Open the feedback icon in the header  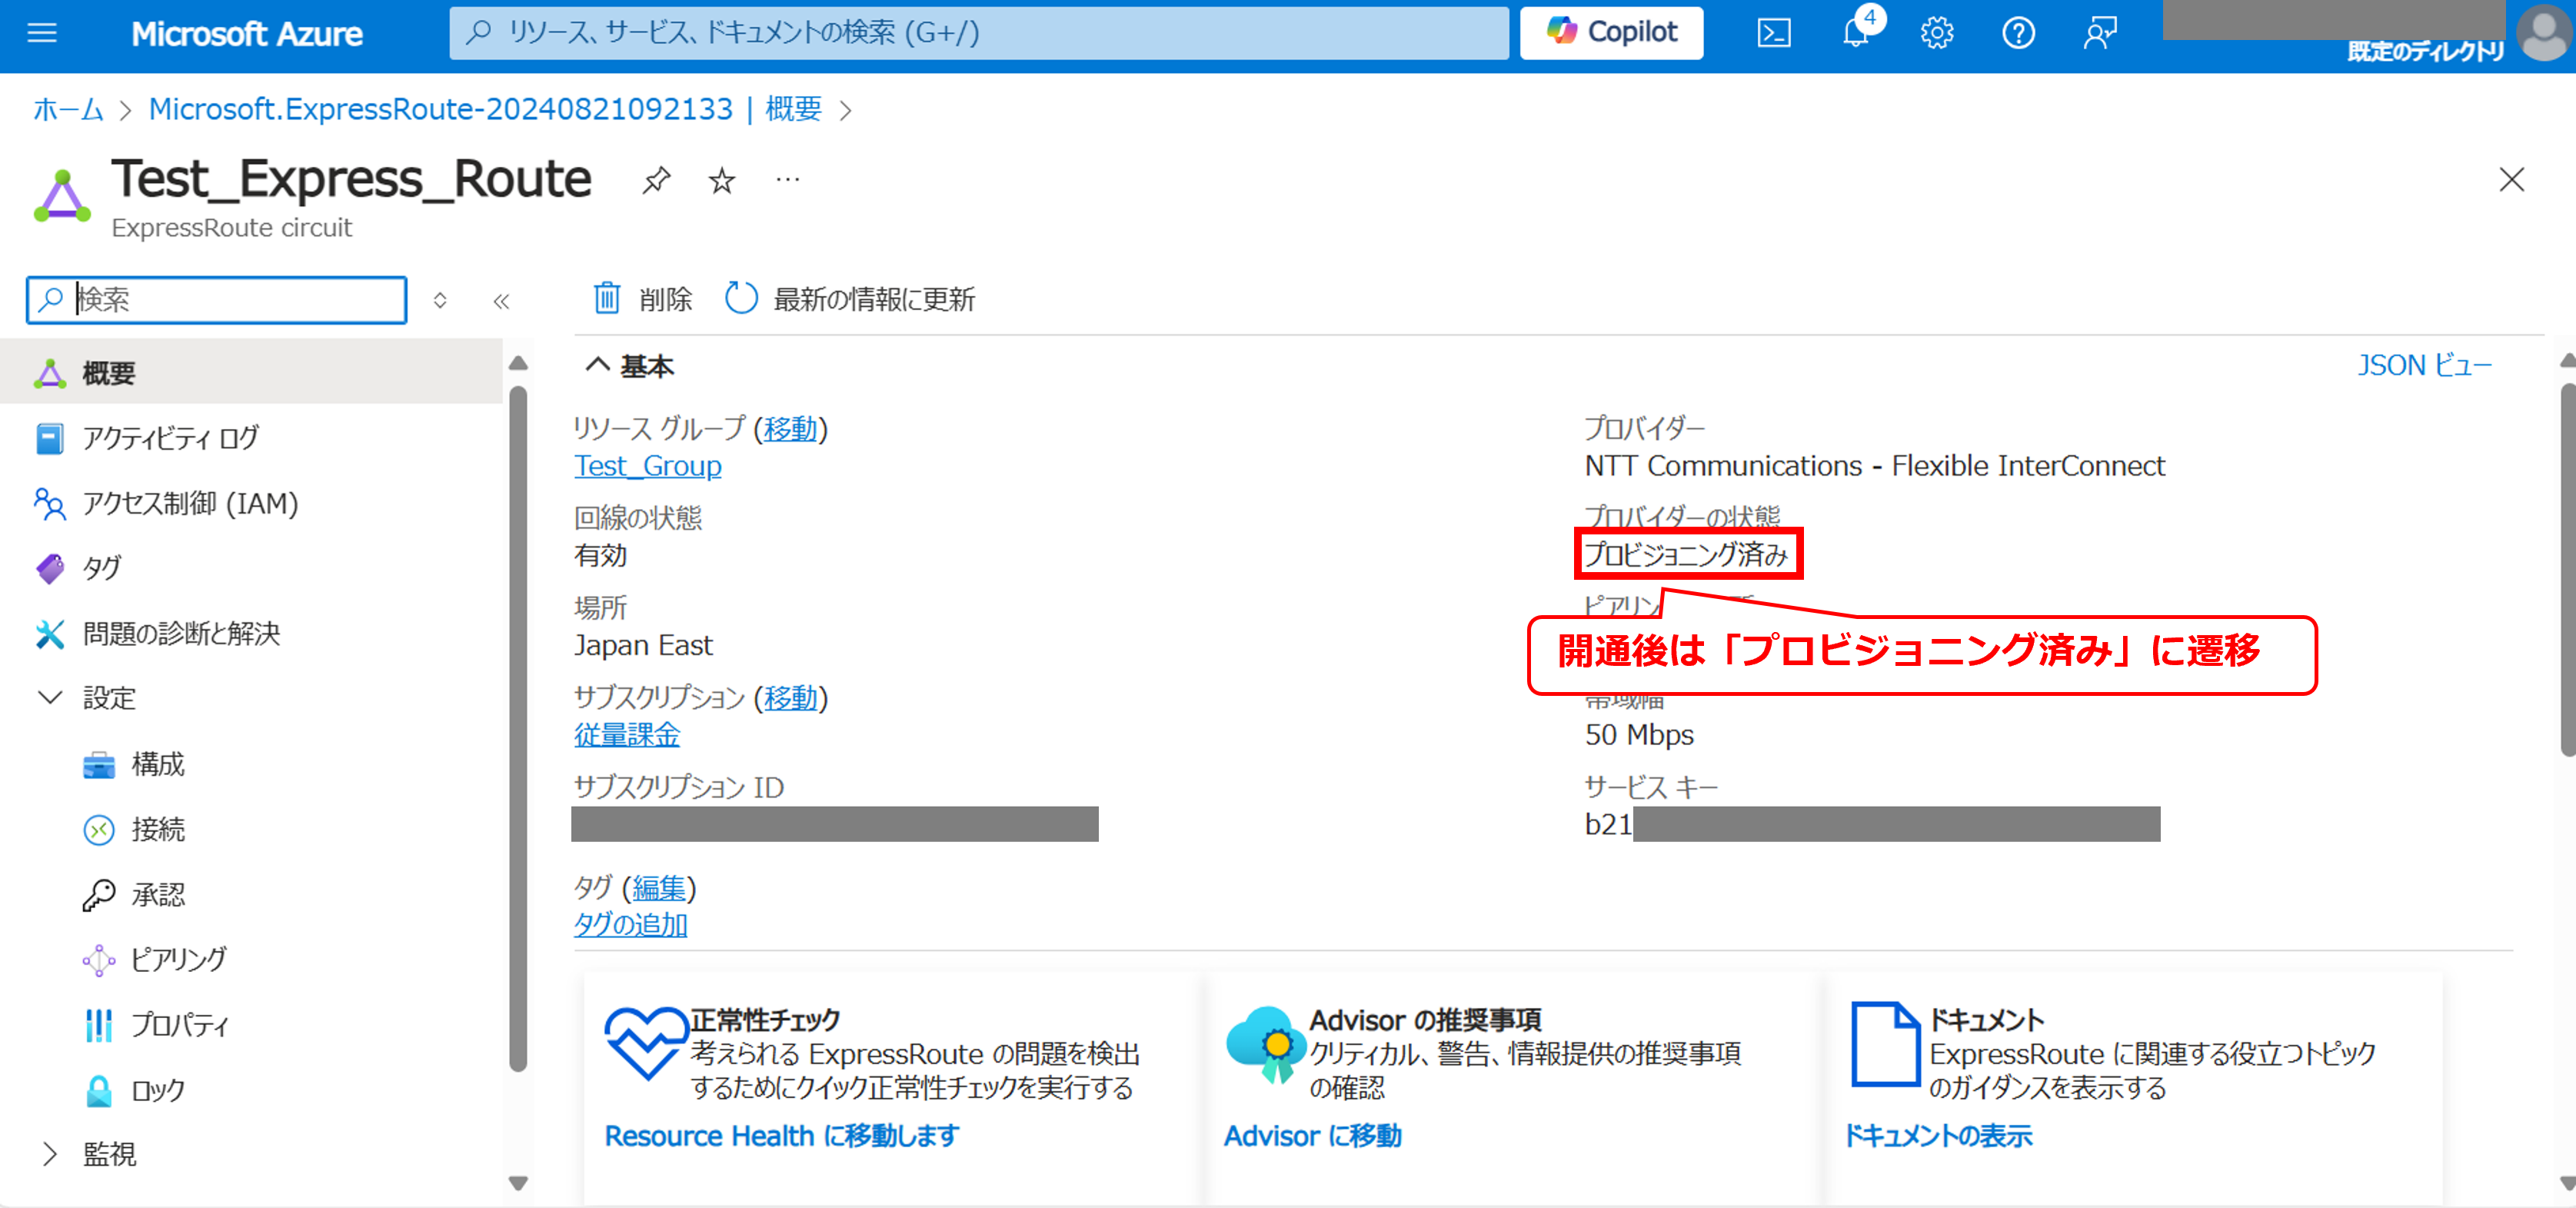click(x=2099, y=33)
